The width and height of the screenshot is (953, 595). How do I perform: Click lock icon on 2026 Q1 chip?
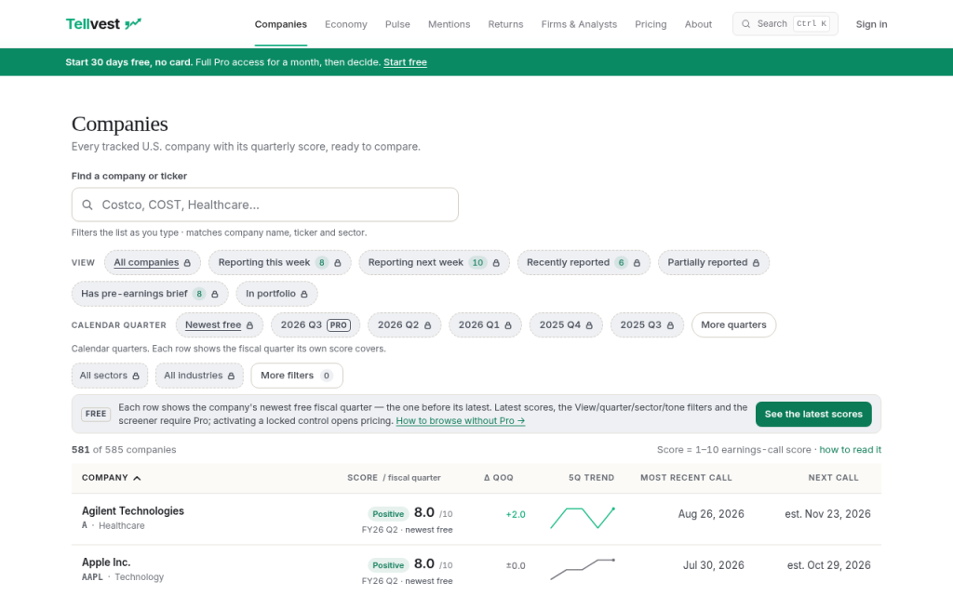[x=508, y=325]
